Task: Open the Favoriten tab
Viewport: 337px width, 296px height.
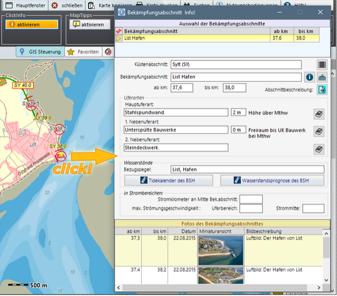Action: [x=83, y=52]
